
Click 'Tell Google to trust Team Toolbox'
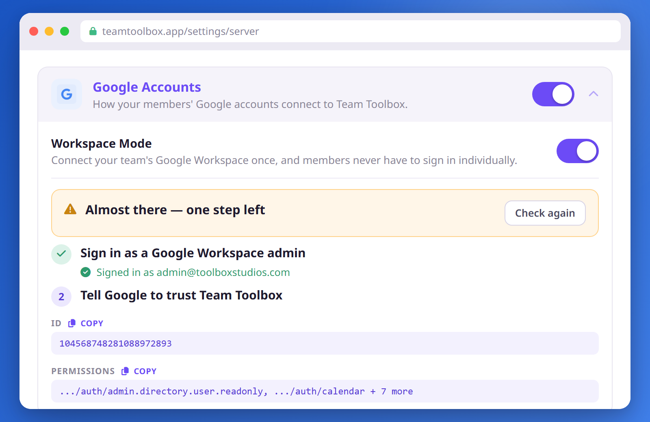(181, 295)
